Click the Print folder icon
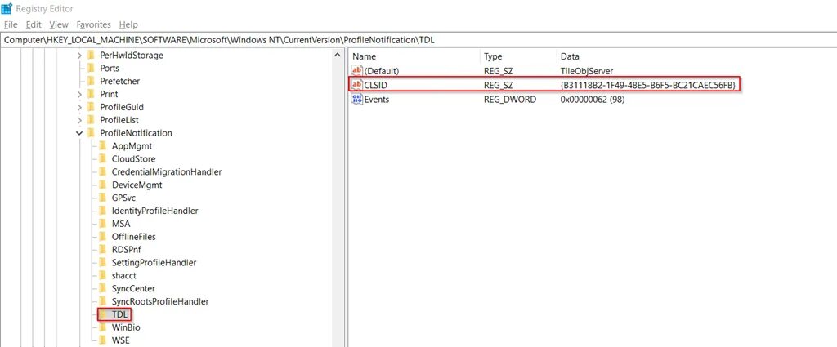 pyautogui.click(x=91, y=94)
